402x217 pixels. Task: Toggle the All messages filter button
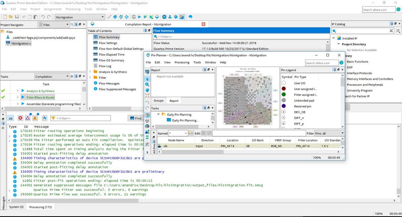[10, 118]
